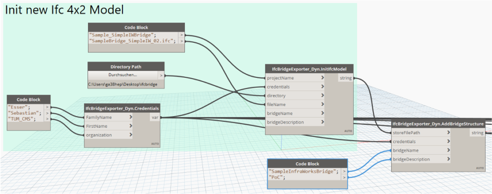Click the Durchsuchen... browse button
Image resolution: width=492 pixels, height=194 pixels.
123,75
